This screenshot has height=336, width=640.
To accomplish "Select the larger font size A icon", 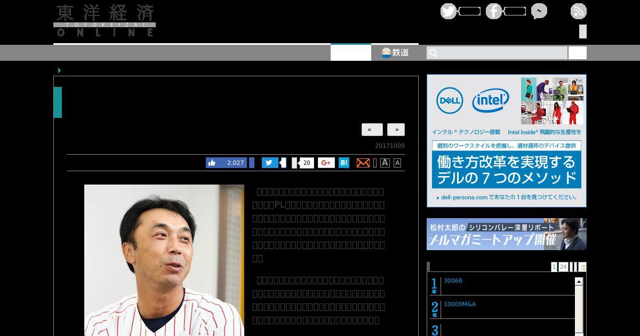I will 385,163.
